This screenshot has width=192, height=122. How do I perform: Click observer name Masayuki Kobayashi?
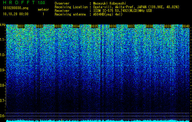(110, 3)
